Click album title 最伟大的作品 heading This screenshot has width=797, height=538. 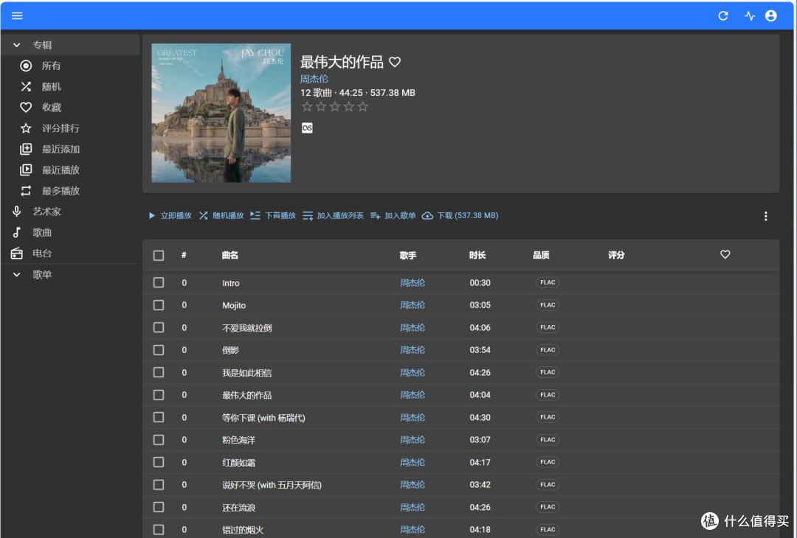pyautogui.click(x=342, y=62)
